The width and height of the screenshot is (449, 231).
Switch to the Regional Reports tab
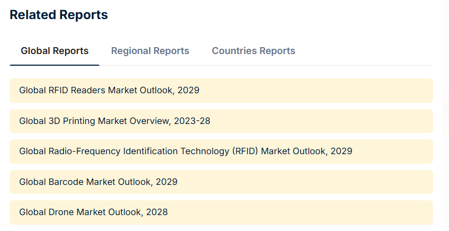150,51
